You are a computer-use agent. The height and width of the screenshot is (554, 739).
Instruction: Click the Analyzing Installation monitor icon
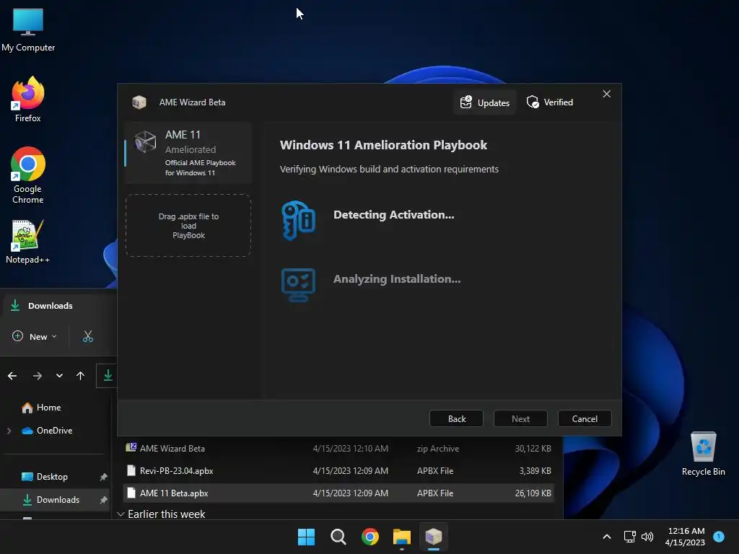coord(298,284)
